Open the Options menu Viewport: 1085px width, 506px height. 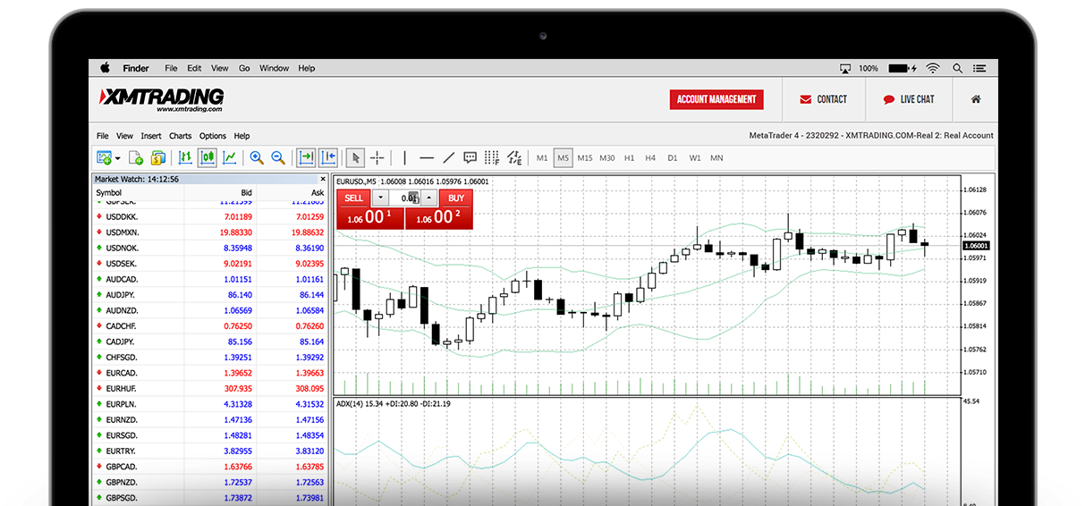pos(213,136)
